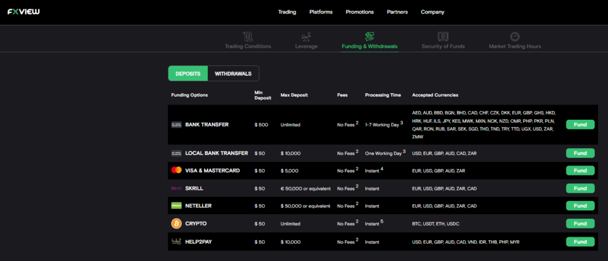608x261 pixels.
Task: Click the Leverage seesaw icon
Action: pos(306,37)
